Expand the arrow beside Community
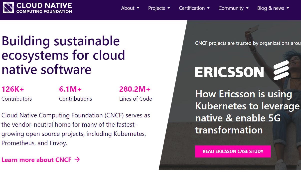The image size is (301, 173). [x=247, y=8]
